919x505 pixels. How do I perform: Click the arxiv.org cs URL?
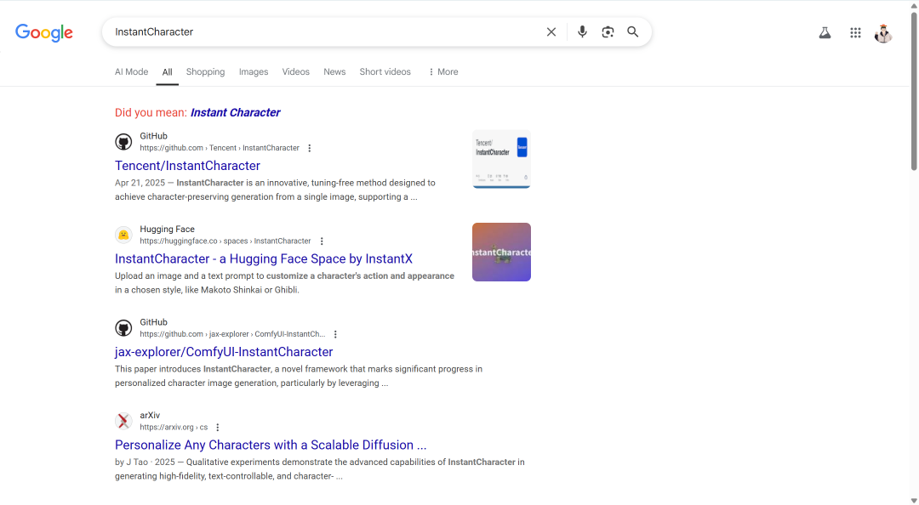174,428
